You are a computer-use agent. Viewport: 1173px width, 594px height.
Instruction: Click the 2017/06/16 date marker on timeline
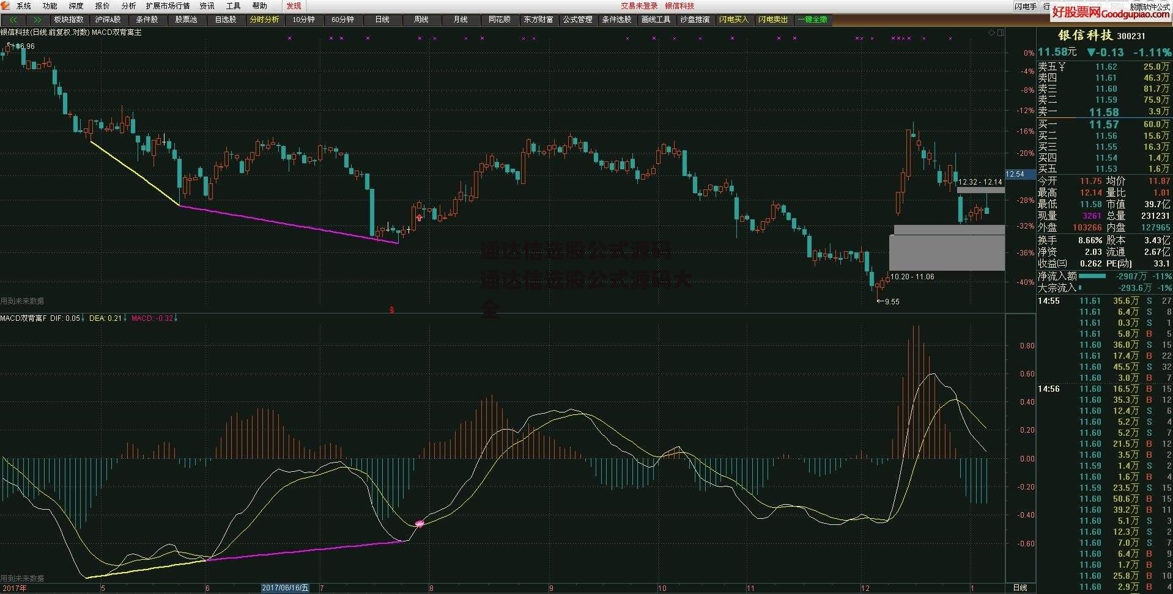point(286,588)
